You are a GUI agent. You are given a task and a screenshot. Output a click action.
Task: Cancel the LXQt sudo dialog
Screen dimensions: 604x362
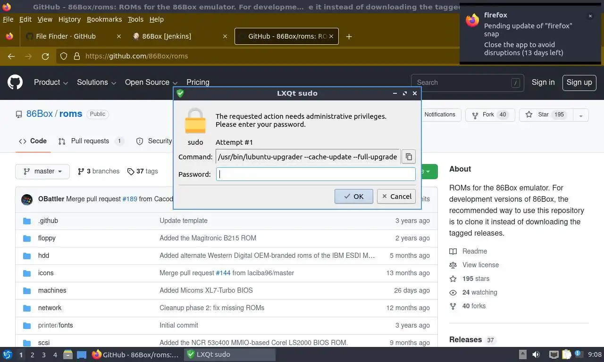[x=396, y=197]
